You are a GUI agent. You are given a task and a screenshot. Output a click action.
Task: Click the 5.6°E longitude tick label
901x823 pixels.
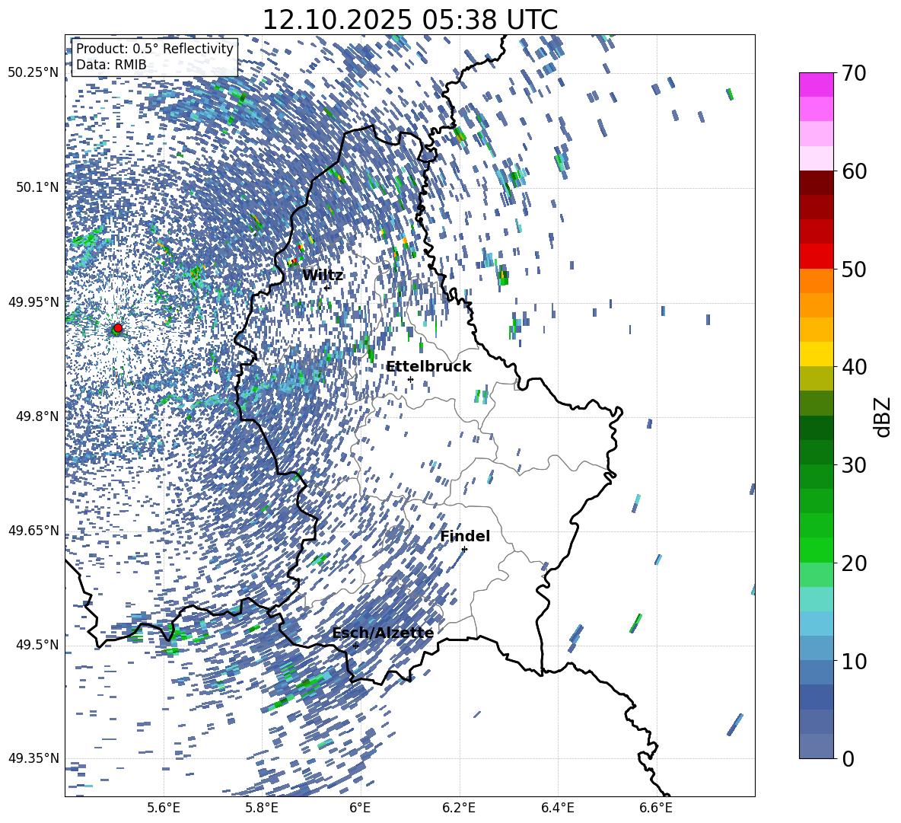pyautogui.click(x=163, y=808)
